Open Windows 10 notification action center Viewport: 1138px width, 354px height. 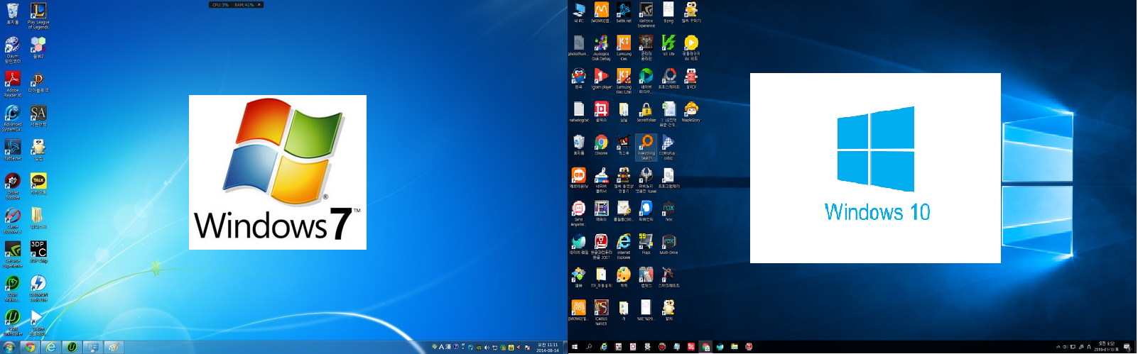(1127, 347)
